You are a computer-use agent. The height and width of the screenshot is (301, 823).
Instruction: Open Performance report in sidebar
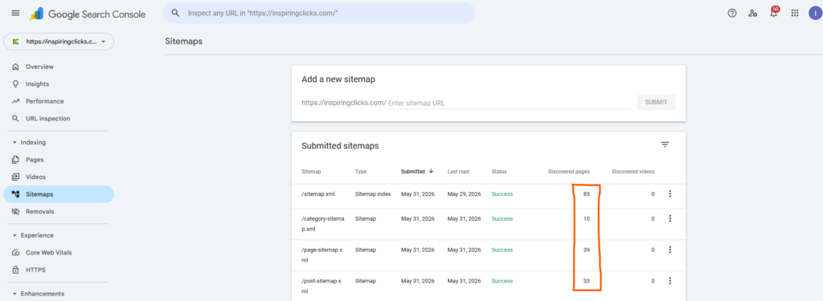click(45, 101)
